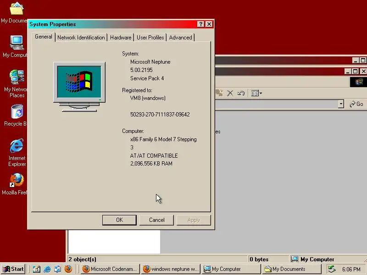Screen dimensions: 367x275
Task: Click the 'Service Pack 4' text
Action: [147, 78]
